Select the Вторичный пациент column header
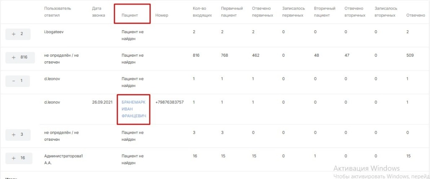430x179 pixels. pos(324,12)
